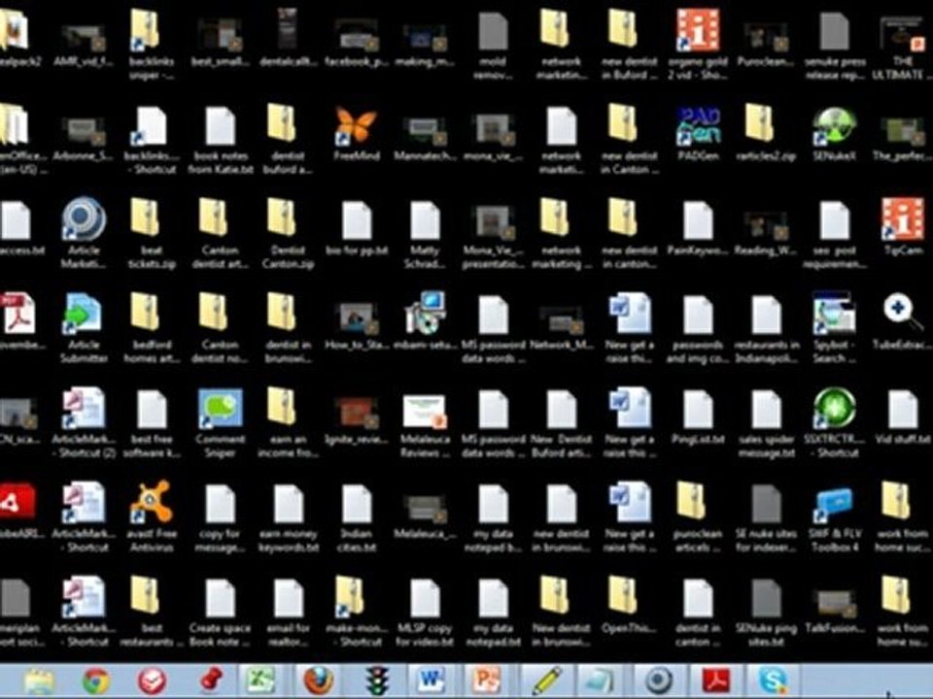Select the seo post requirements file
Screen dimensions: 933x699
pyautogui.click(x=835, y=233)
